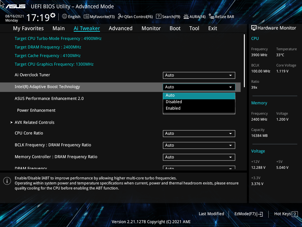Open the Tool tab
This screenshot has width=302, height=227.
tap(194, 28)
